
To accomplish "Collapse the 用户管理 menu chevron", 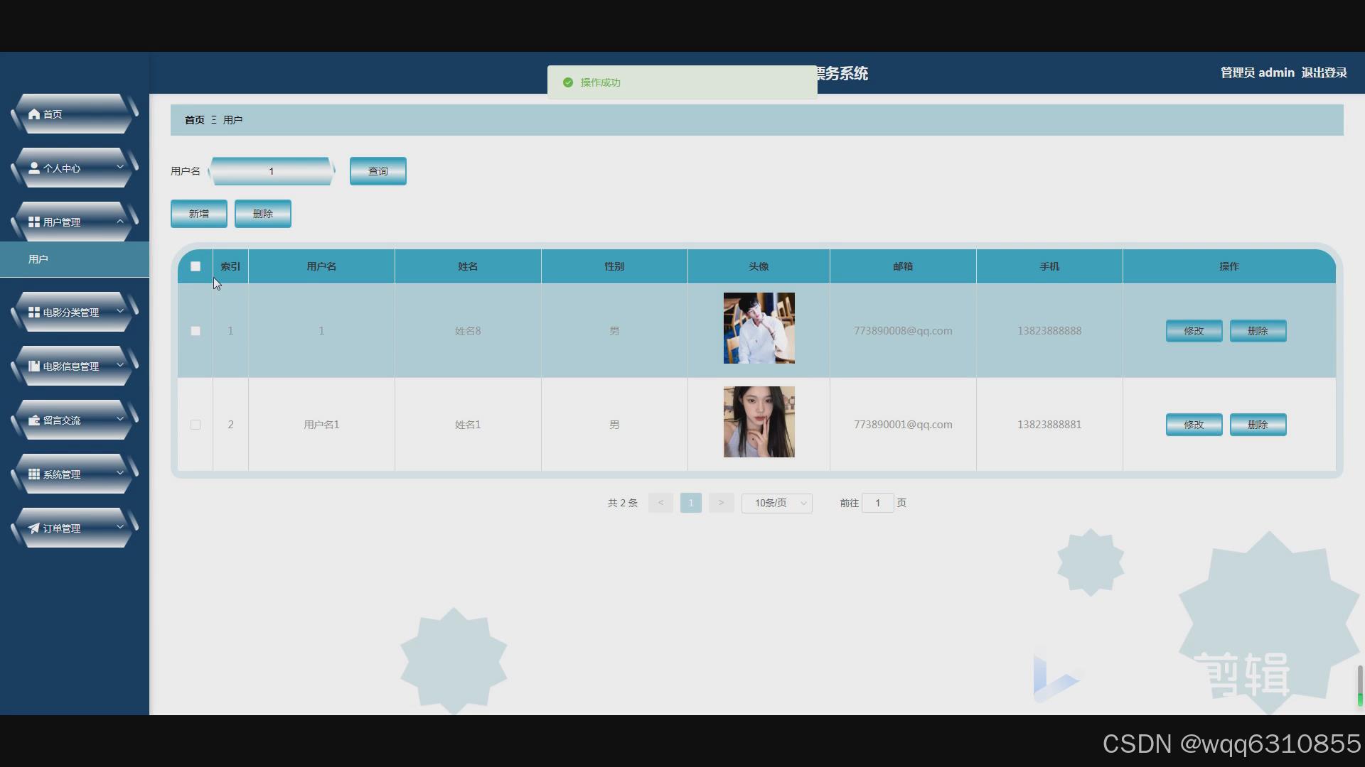I will (x=120, y=222).
